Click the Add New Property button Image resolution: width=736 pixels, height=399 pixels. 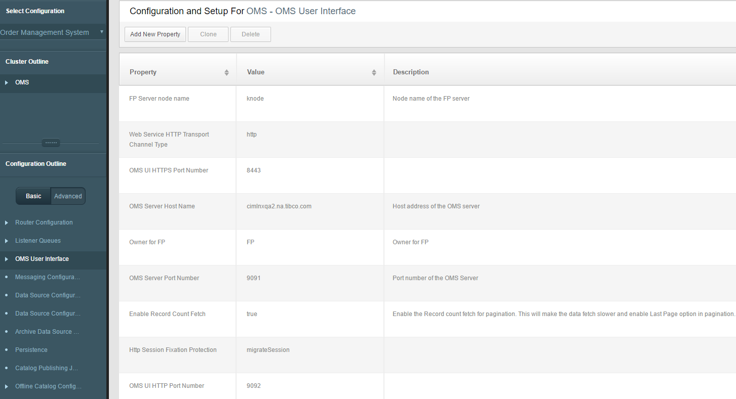155,34
